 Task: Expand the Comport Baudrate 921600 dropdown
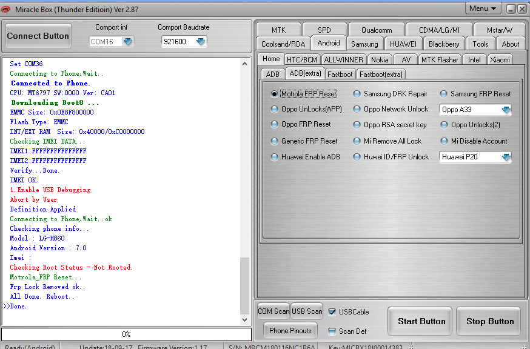(x=201, y=42)
